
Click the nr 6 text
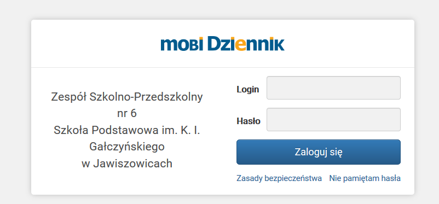[x=127, y=114]
